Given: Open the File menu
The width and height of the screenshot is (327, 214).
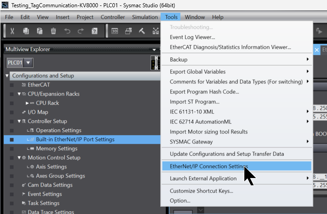Looking at the screenshot, I should (9, 17).
